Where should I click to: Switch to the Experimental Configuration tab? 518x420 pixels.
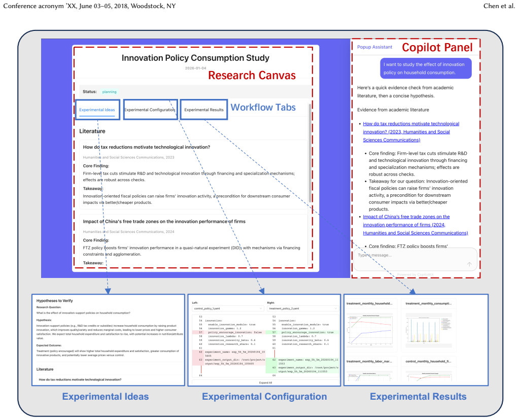click(150, 110)
